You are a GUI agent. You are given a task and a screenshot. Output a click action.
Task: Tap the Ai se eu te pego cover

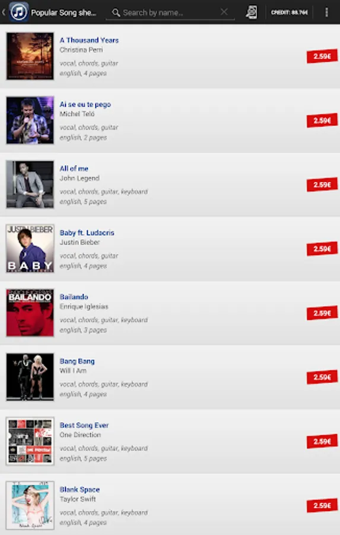pos(30,120)
